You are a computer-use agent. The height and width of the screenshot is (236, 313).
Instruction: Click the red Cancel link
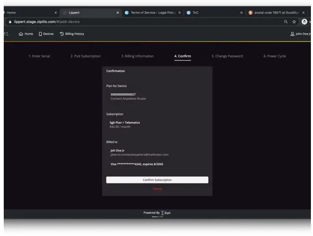coord(157,188)
